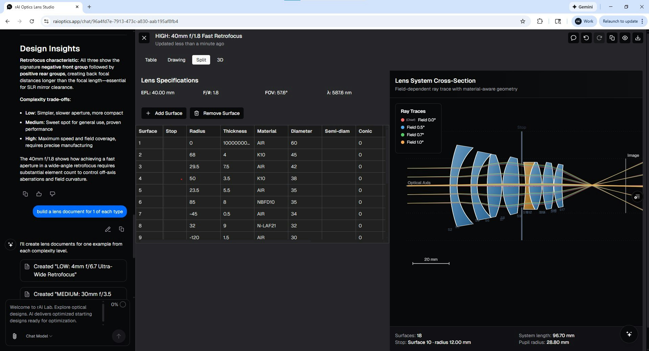Switch to the 3D view tab
The image size is (649, 351).
tap(220, 60)
